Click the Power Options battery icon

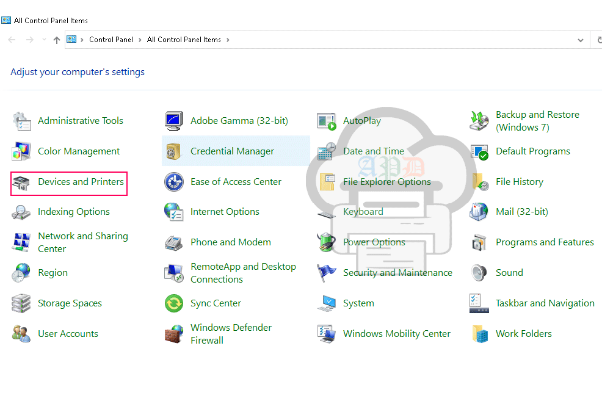click(x=327, y=242)
